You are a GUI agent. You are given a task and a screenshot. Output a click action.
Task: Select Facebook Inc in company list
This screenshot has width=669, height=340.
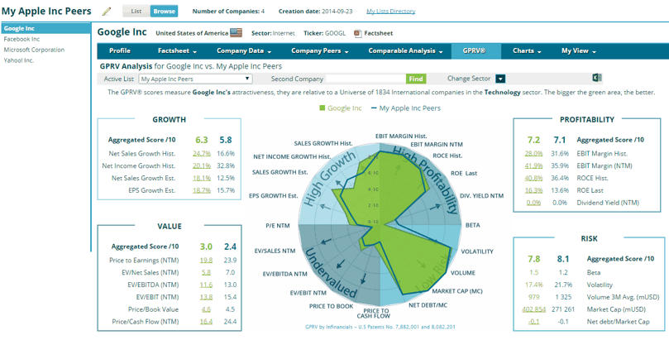coord(22,39)
